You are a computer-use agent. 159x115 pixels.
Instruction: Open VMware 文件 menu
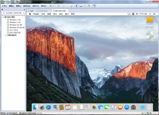tap(4, 6)
